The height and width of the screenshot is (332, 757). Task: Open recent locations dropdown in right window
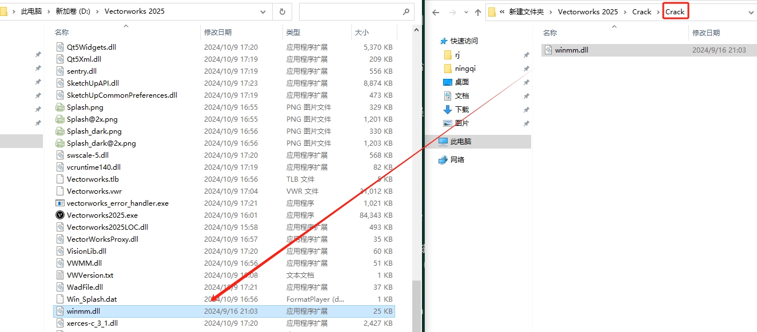pyautogui.click(x=465, y=12)
